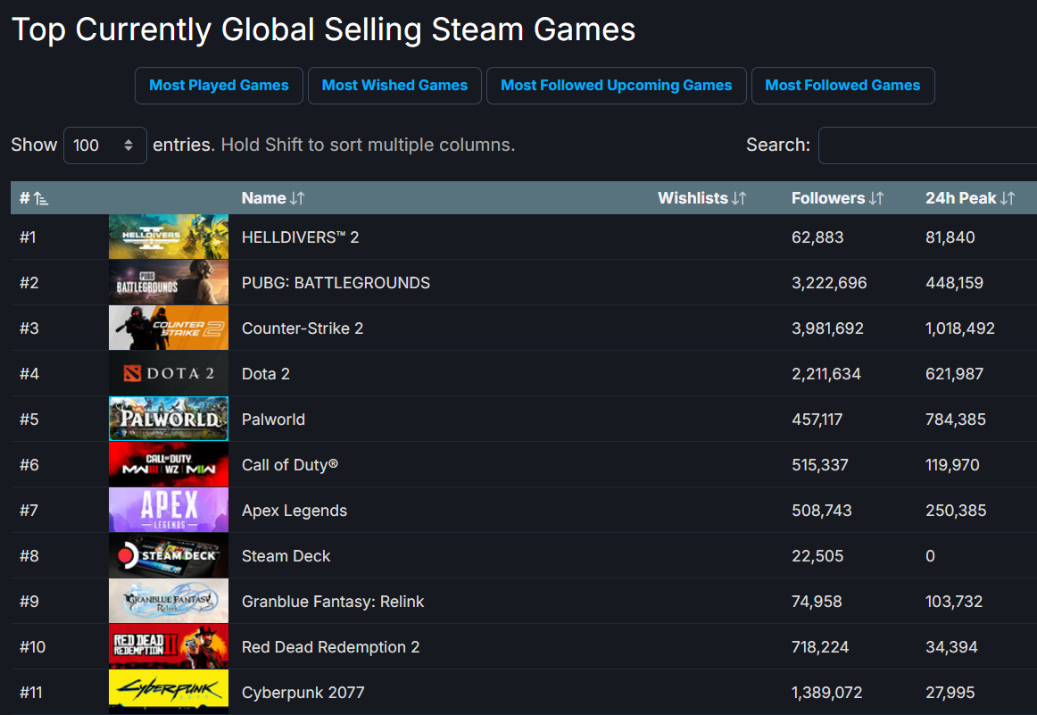Open the entries-per-page dropdown showing 100
1037x715 pixels.
(104, 145)
